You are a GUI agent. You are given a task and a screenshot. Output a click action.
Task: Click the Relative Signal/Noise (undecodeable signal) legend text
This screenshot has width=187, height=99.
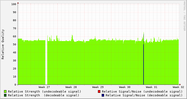click(142, 91)
